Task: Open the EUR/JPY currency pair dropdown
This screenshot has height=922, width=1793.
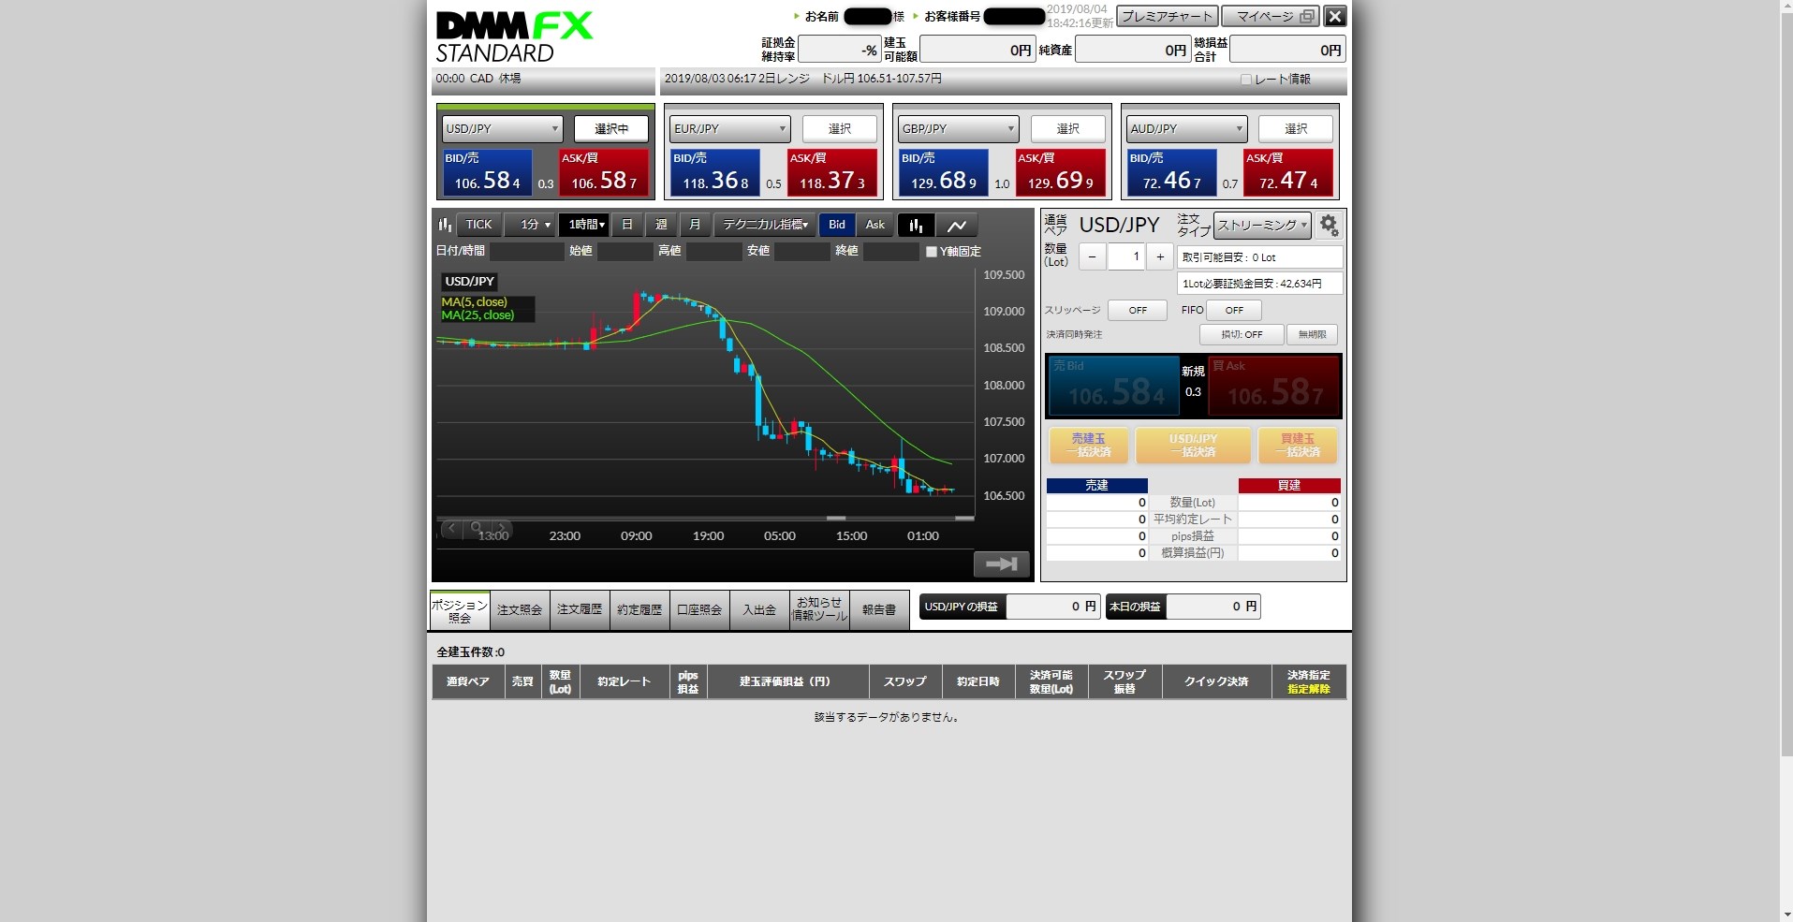Action: pos(729,129)
